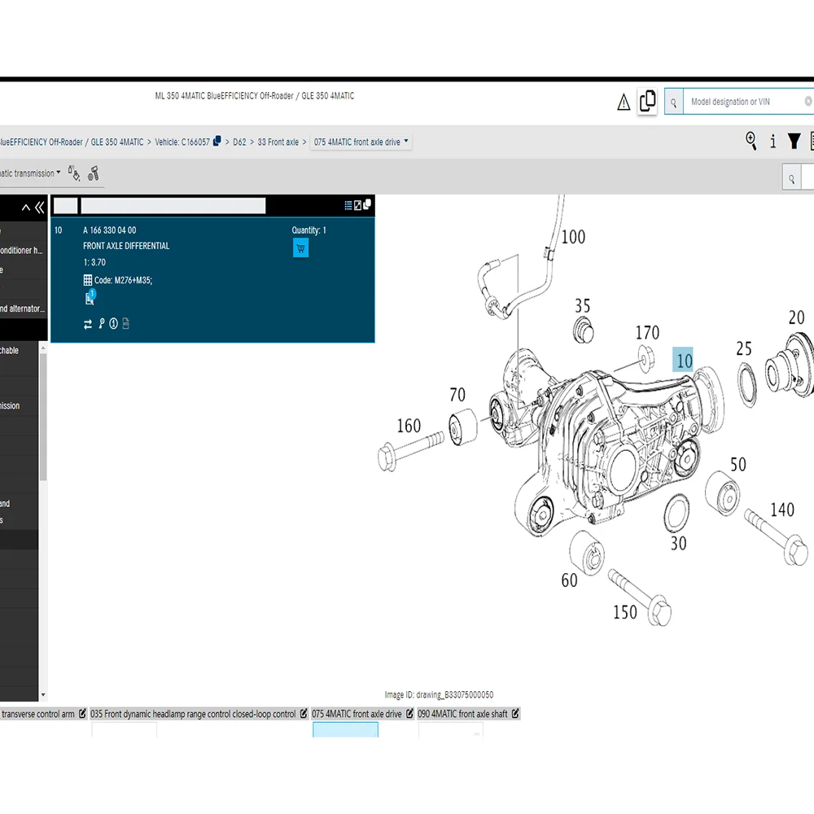Select callout 20 in the drawing

[x=796, y=317]
